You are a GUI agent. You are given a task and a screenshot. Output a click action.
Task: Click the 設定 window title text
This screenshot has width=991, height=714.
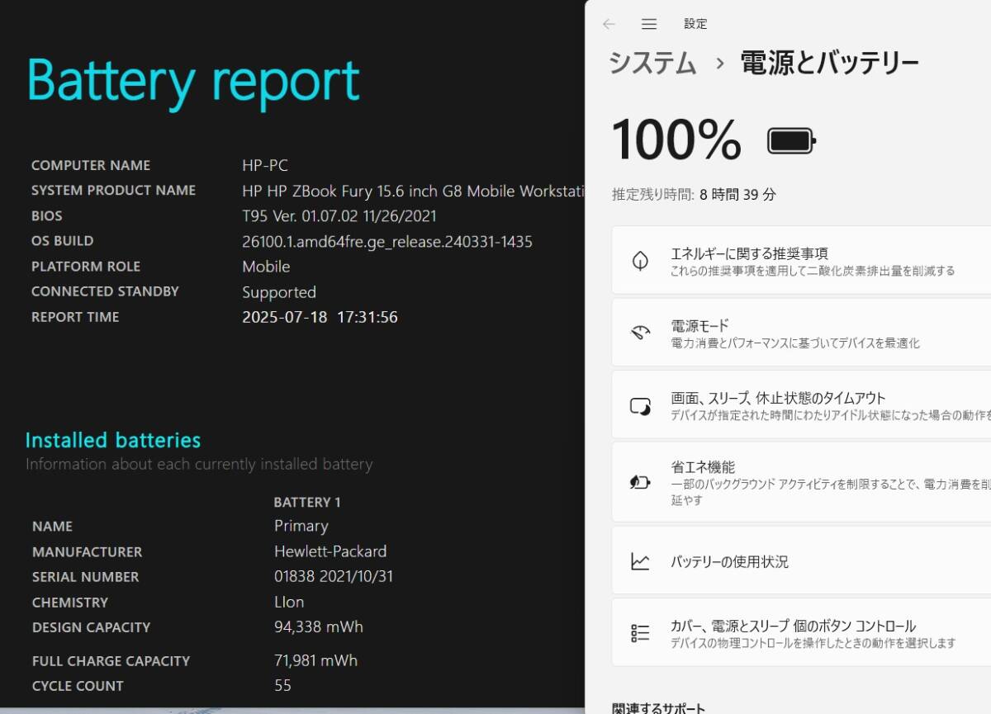[x=695, y=24]
